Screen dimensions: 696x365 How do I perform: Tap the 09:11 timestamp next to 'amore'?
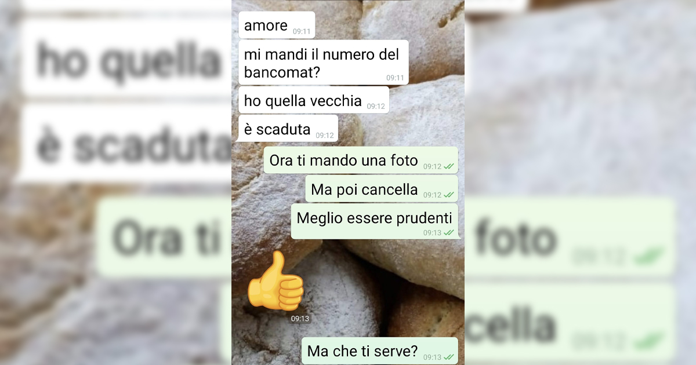[302, 31]
